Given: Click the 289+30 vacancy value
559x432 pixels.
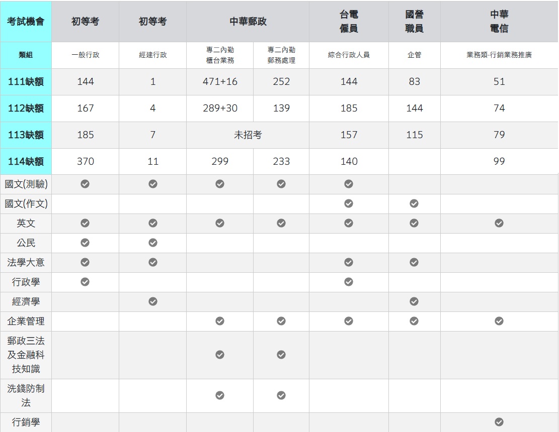Looking at the screenshot, I should [220, 108].
